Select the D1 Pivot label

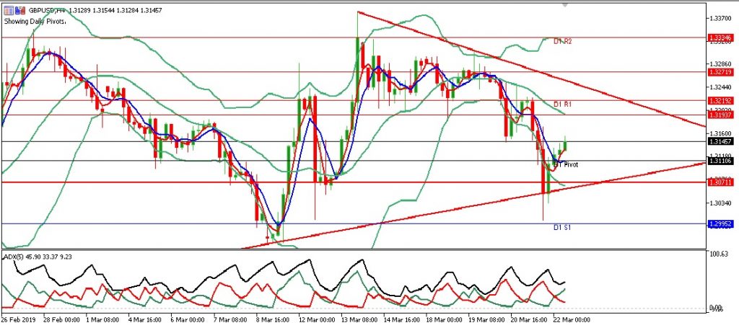(x=568, y=164)
